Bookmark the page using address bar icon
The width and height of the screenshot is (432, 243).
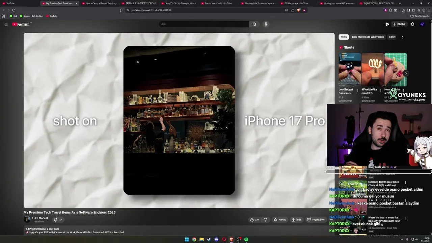121,10
